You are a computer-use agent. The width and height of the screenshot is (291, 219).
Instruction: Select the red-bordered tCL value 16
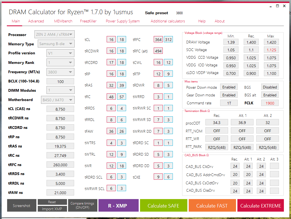click(111, 39)
